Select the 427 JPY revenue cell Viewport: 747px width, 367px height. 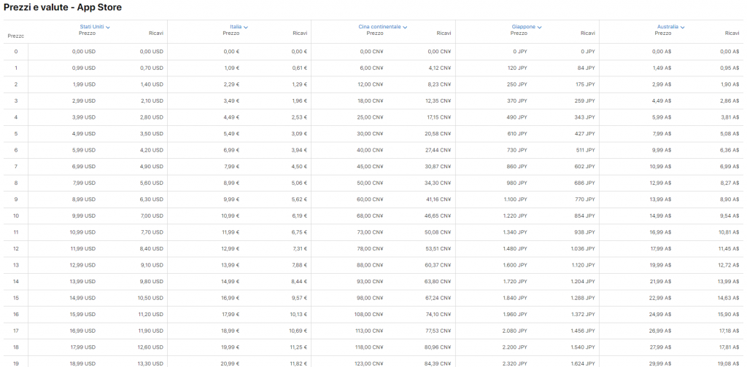(585, 133)
